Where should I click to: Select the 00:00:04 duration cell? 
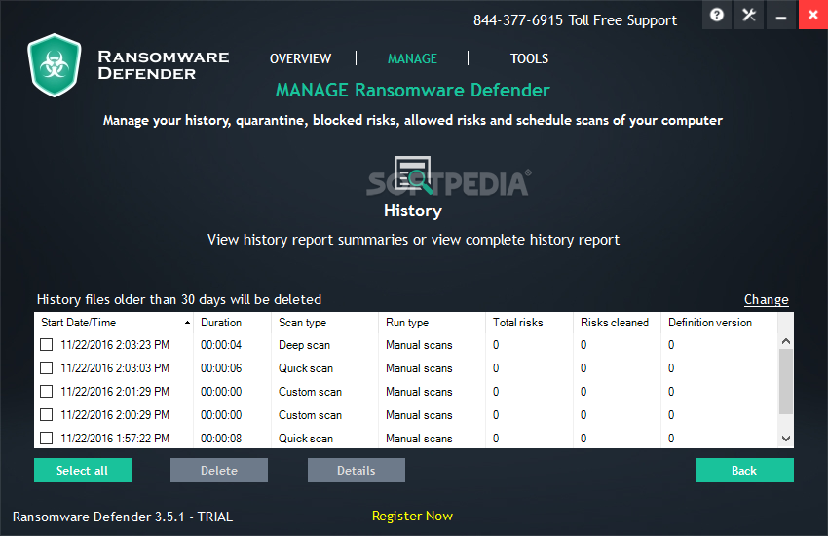221,345
